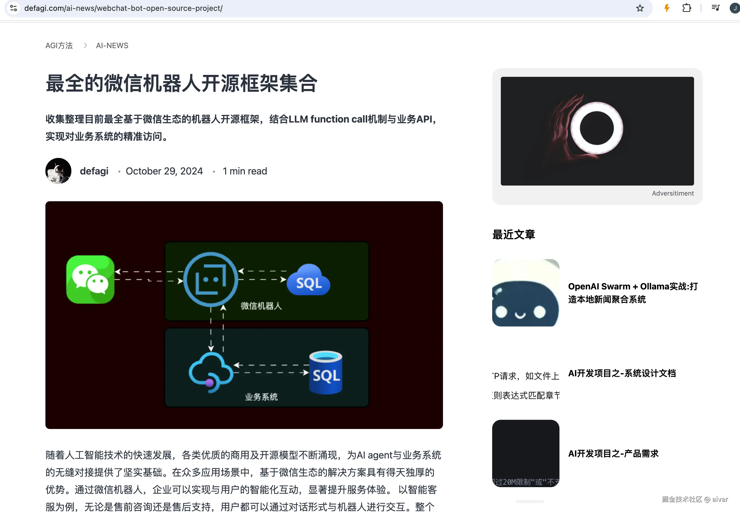This screenshot has width=740, height=515.
Task: Click the bookmark star icon
Action: click(x=639, y=8)
